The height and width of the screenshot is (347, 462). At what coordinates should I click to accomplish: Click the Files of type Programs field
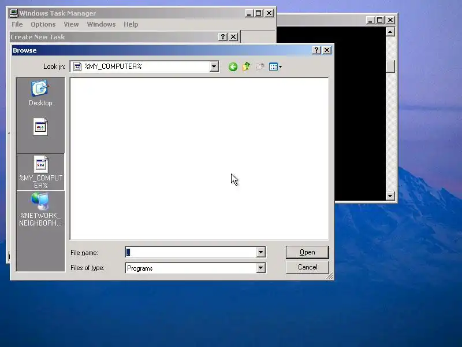click(x=196, y=268)
